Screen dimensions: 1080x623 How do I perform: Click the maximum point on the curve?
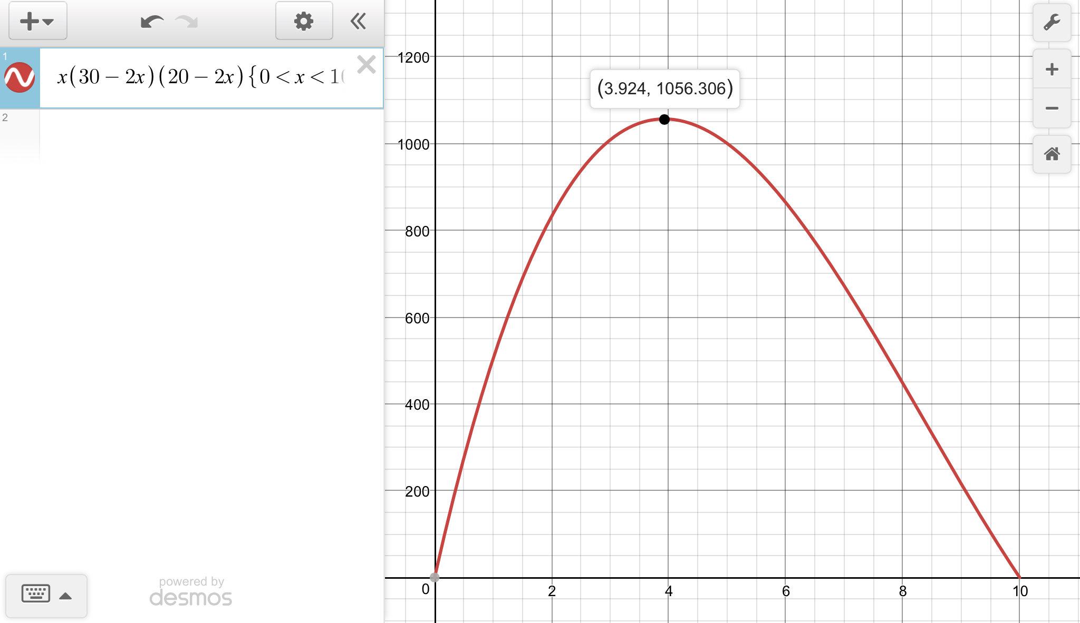(664, 120)
